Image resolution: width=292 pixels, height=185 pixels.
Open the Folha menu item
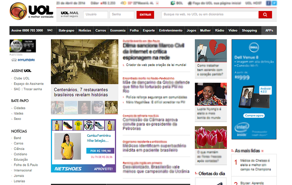pyautogui.click(x=134, y=30)
